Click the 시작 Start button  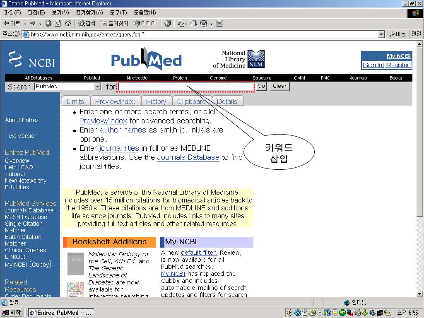[11, 313]
